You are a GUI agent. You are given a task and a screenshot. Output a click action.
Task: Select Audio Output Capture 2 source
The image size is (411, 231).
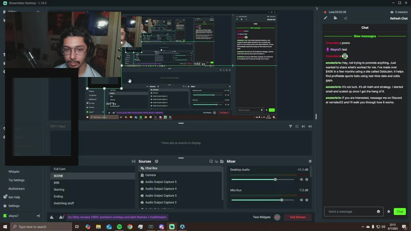(x=180, y=202)
